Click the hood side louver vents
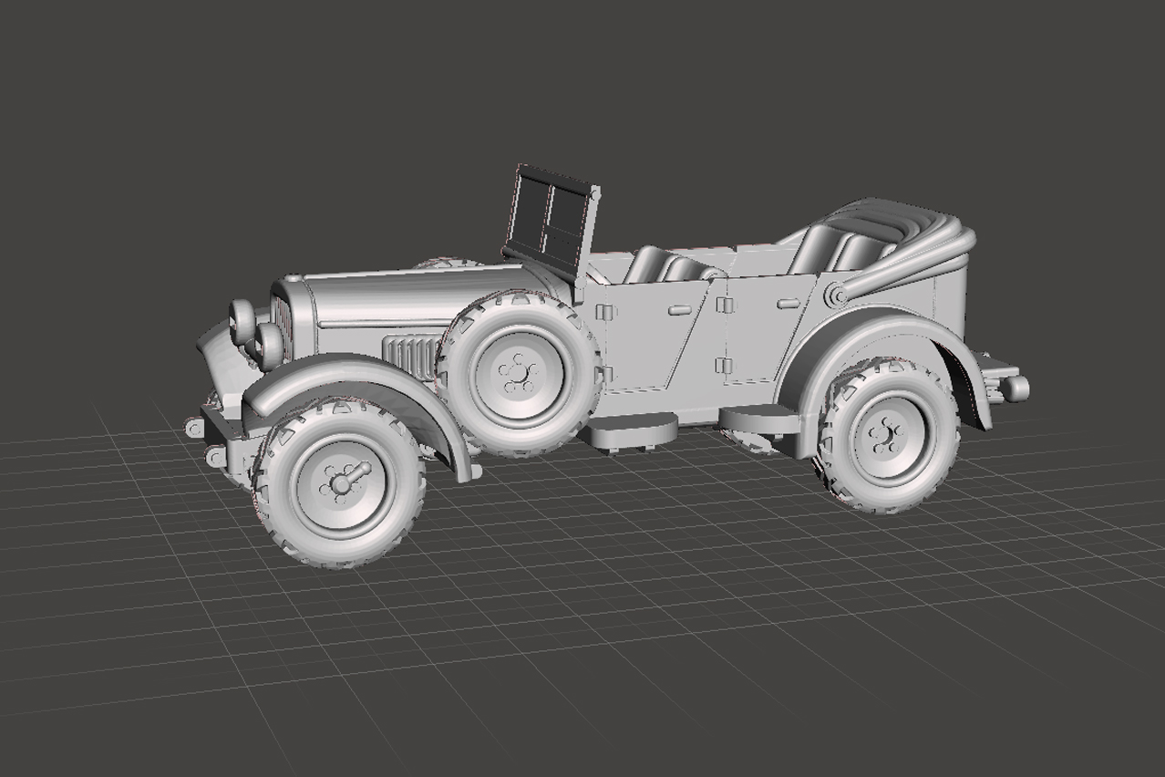The width and height of the screenshot is (1165, 777). (411, 356)
